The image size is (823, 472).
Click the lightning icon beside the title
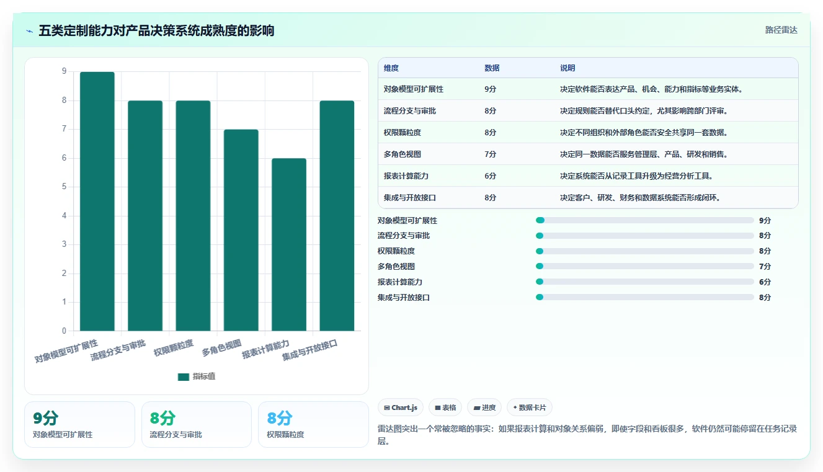(x=30, y=30)
